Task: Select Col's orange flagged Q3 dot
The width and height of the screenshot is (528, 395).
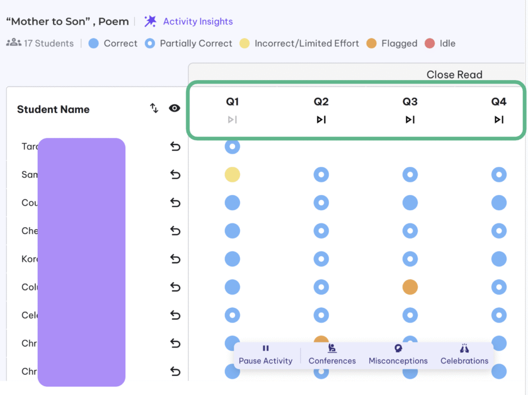Action: tap(410, 287)
